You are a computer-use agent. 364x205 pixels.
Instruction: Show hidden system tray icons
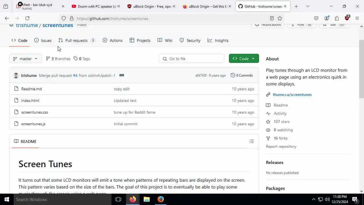click(x=313, y=199)
